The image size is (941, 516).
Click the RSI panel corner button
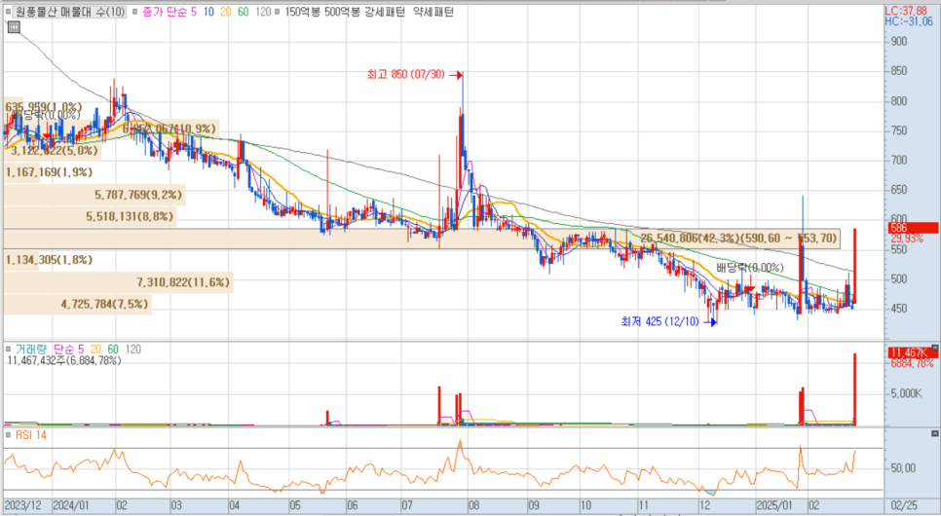click(934, 433)
